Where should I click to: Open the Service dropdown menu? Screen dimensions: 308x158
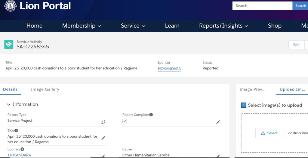133,26
